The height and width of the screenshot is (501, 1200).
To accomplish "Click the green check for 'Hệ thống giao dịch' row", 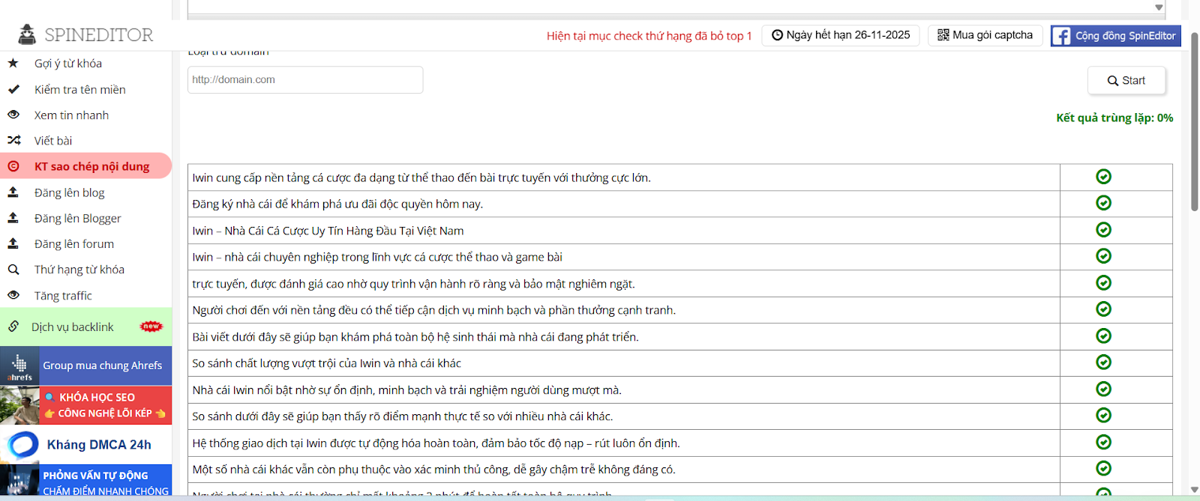I will coord(1103,443).
